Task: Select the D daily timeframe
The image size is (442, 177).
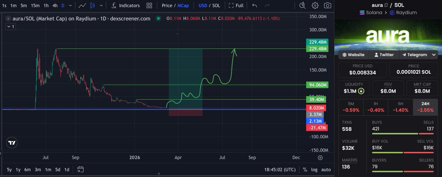Action: coord(63,6)
